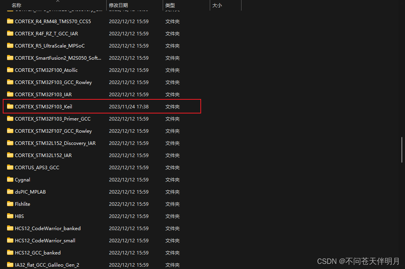This screenshot has width=405, height=269.
Task: Click the Cygnal folder icon
Action: (10, 179)
